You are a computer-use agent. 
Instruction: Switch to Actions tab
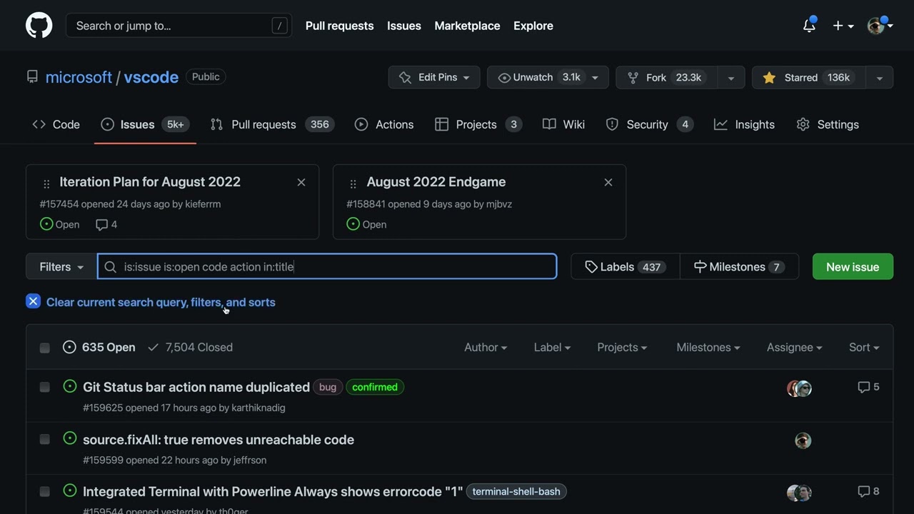pyautogui.click(x=384, y=124)
